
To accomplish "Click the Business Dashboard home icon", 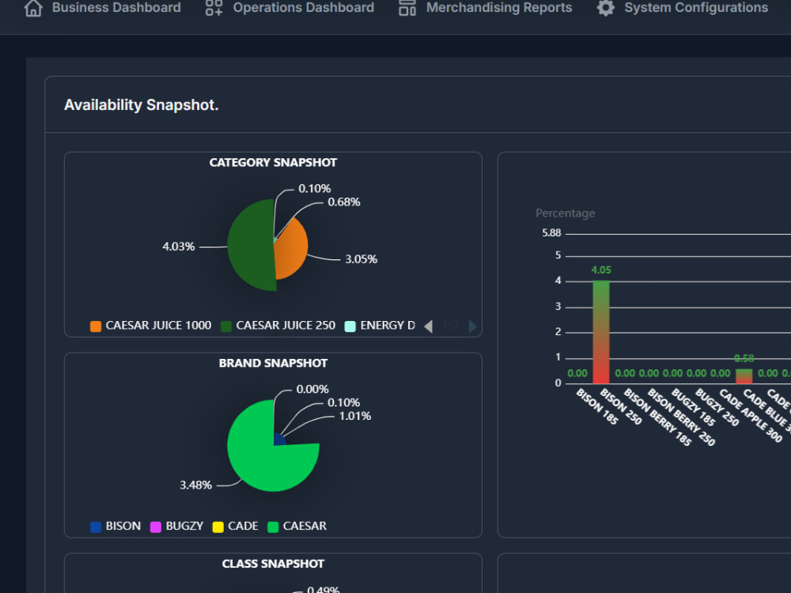I will 33,8.
